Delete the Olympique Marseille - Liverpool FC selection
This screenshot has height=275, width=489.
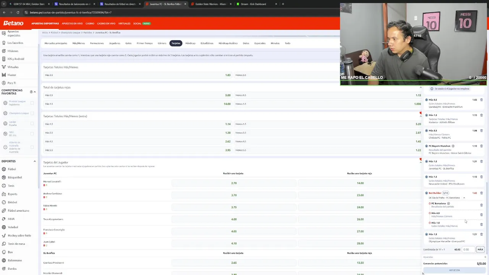coord(481,234)
